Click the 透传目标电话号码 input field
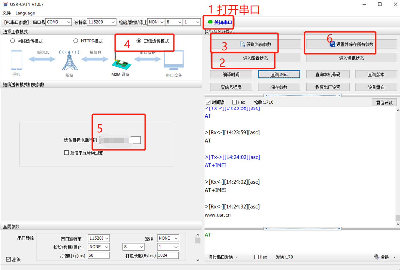 click(x=120, y=140)
